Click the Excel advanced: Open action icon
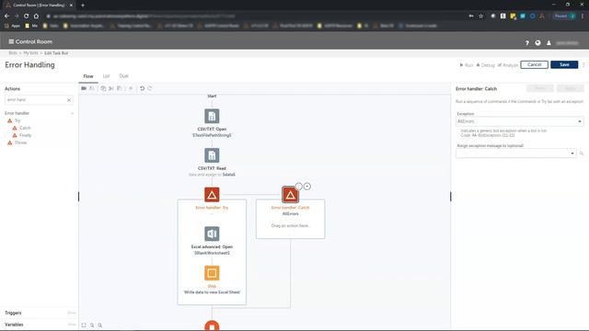Viewport: 589px width, 331px height. pos(212,234)
